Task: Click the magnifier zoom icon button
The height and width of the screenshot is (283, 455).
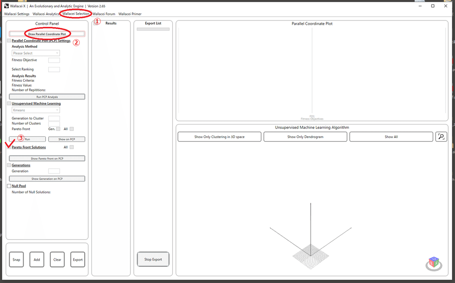Action: [441, 137]
